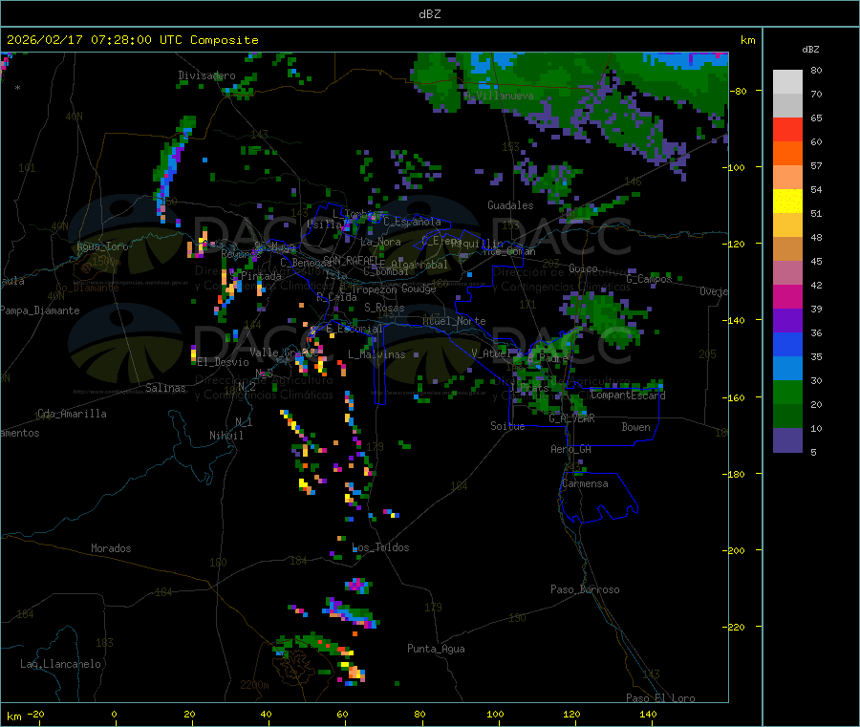
Task: Click the 36-39 dBZ violet swatch
Action: pyautogui.click(x=787, y=321)
